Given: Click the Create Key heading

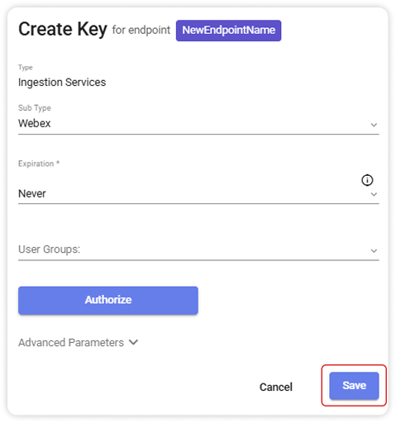Looking at the screenshot, I should (x=63, y=29).
